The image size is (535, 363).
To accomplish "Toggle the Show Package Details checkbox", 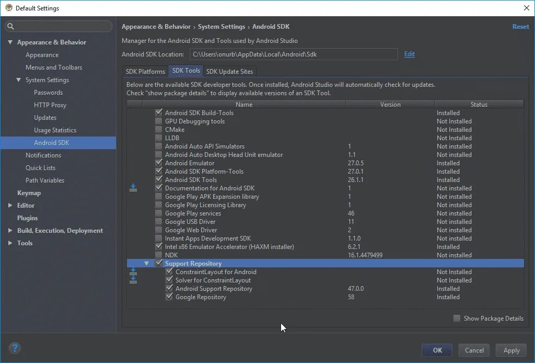I will (457, 318).
